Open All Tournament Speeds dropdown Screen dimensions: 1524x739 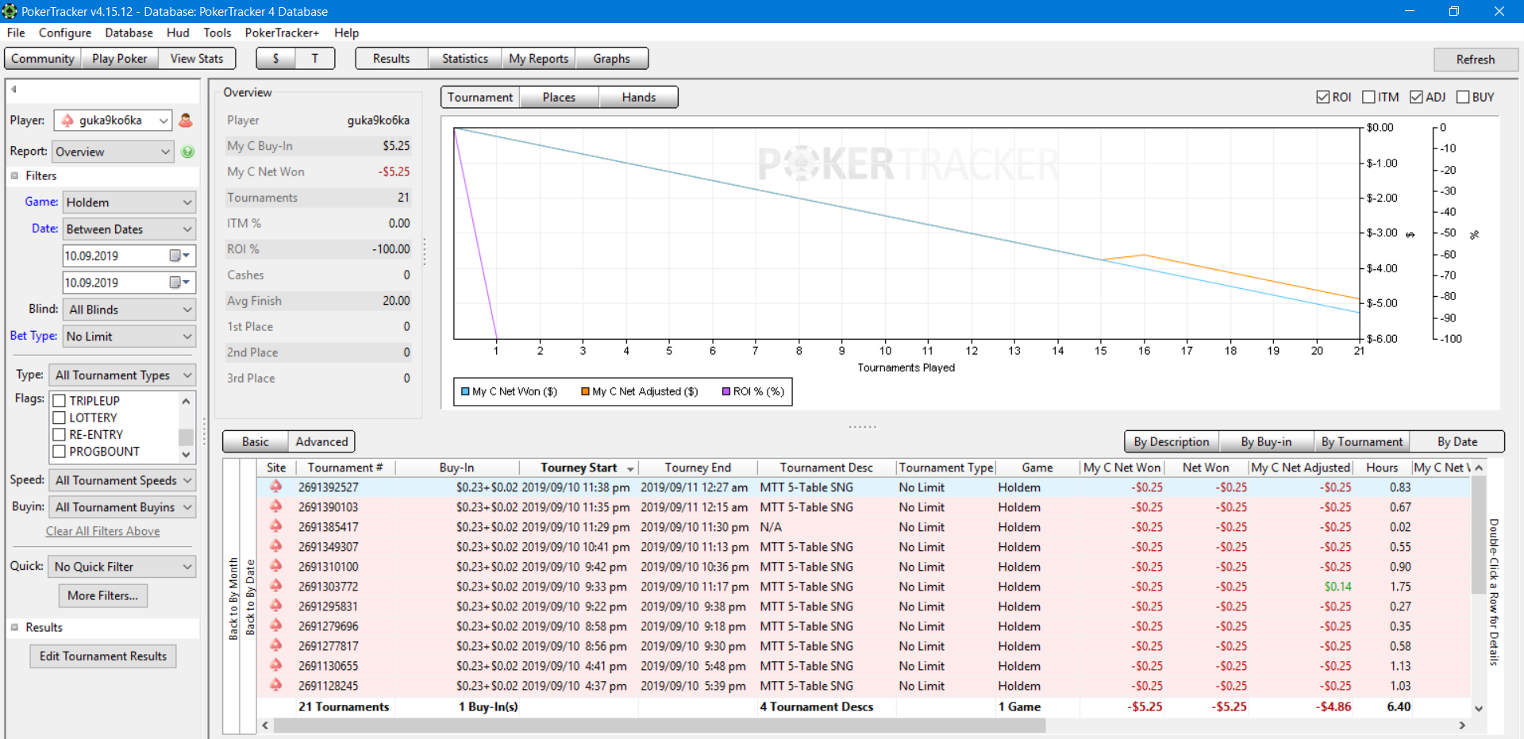tap(122, 480)
